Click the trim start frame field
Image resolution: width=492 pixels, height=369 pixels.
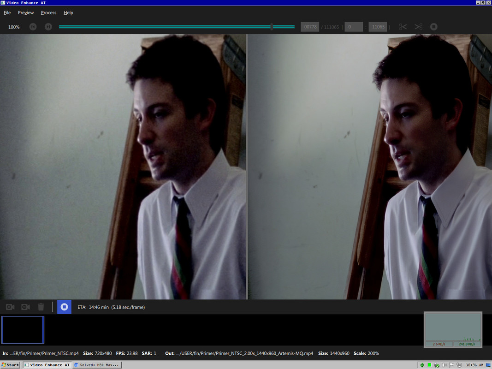tap(354, 27)
